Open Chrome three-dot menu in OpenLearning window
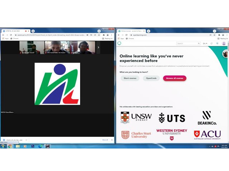229x171 pixels. [x=227, y=35]
